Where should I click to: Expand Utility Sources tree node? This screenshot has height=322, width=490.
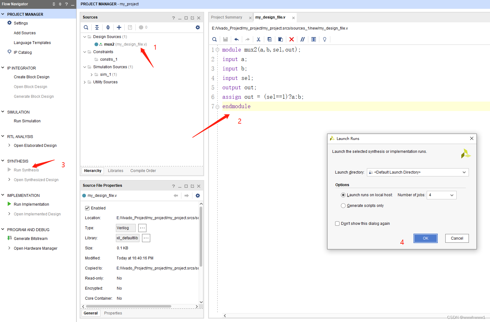point(85,82)
